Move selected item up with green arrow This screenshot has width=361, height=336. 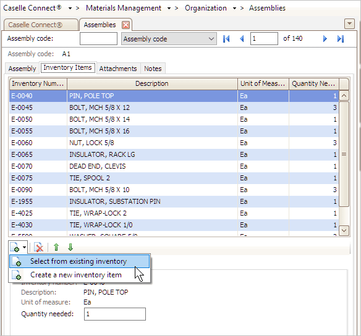click(x=56, y=247)
